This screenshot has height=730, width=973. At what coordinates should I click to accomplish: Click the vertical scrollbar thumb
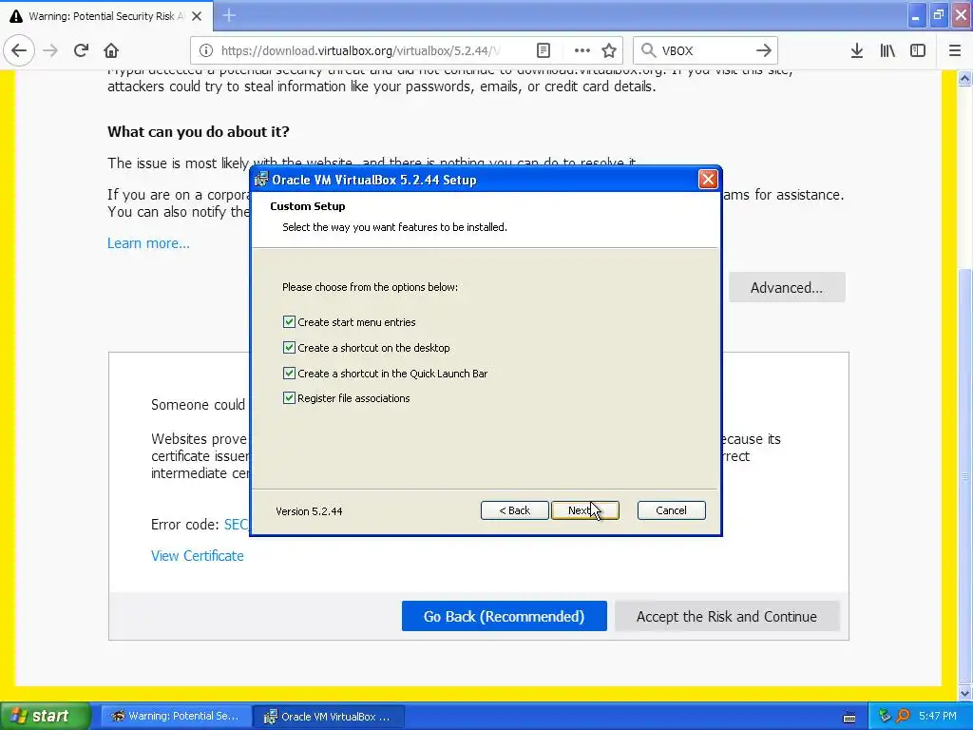(x=965, y=475)
